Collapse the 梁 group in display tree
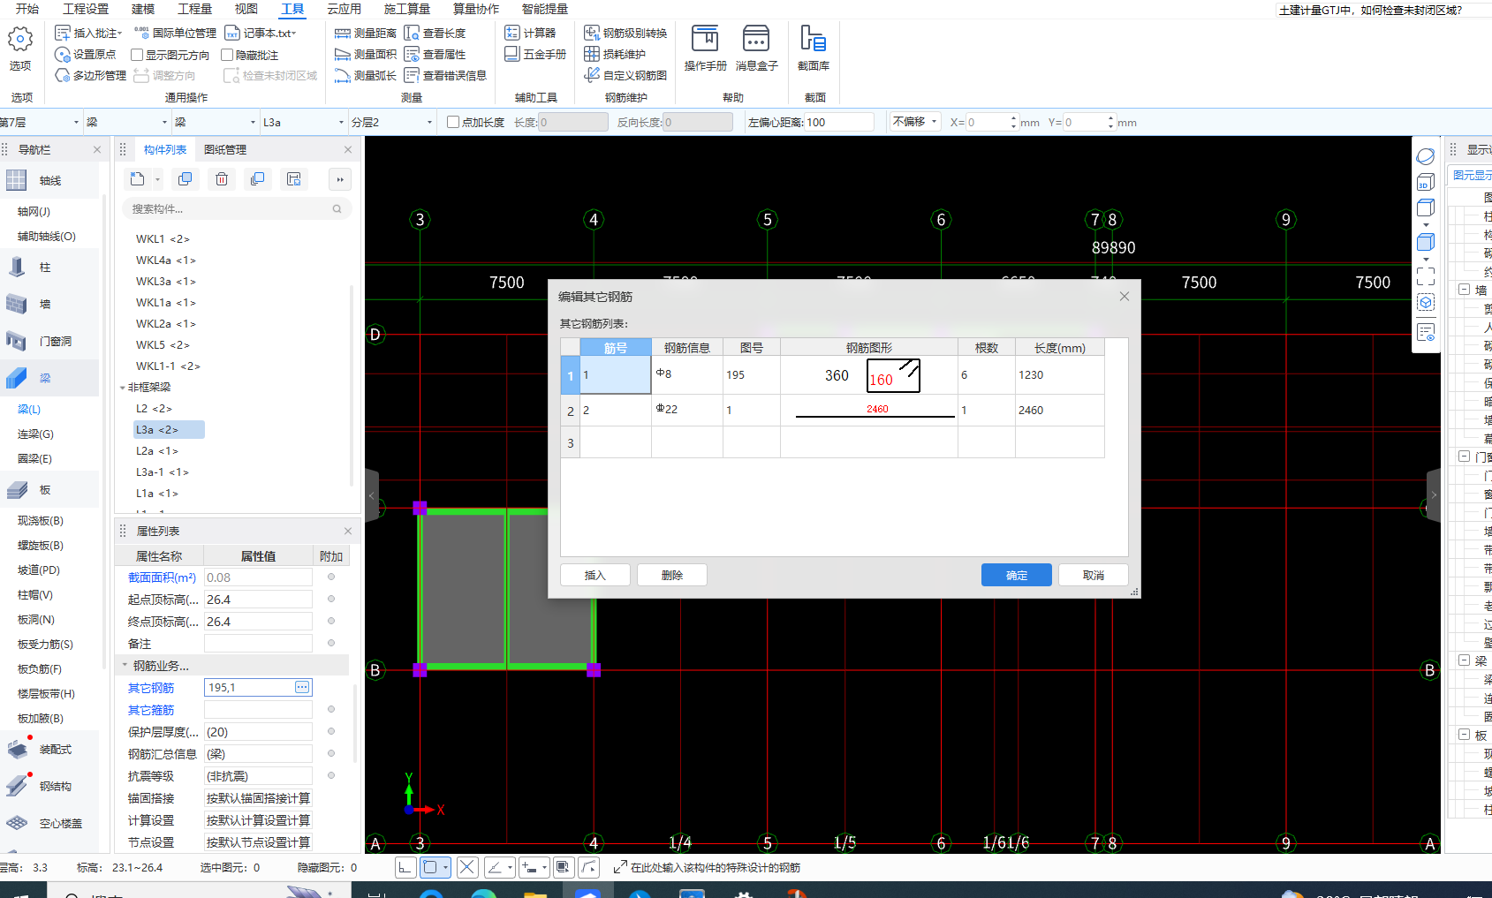The width and height of the screenshot is (1492, 898). tap(1464, 660)
